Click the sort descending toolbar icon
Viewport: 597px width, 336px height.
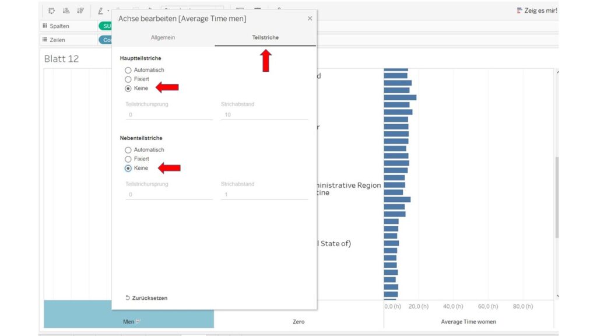[x=80, y=10]
